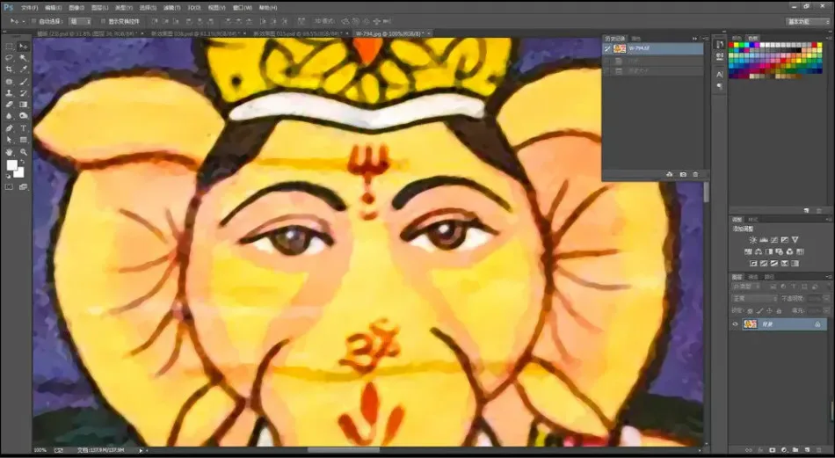The image size is (835, 458).
Task: Toggle the history brush source for W-794 snapshot
Action: click(x=607, y=48)
